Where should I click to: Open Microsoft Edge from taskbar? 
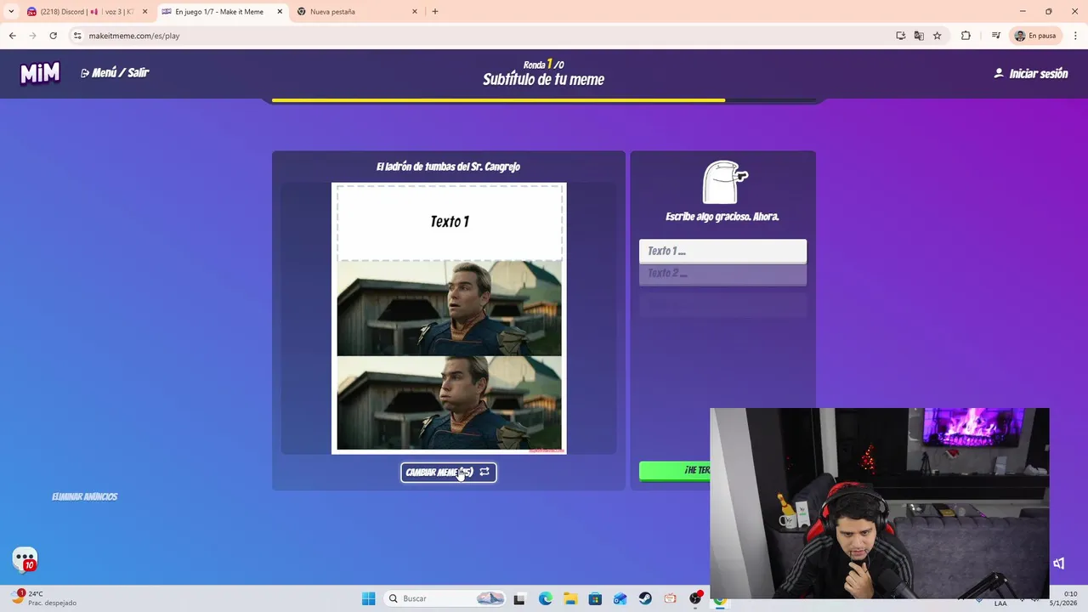click(546, 598)
